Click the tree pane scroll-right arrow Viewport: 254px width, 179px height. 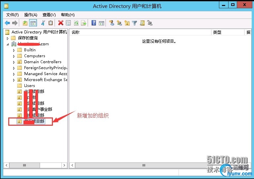(64, 165)
